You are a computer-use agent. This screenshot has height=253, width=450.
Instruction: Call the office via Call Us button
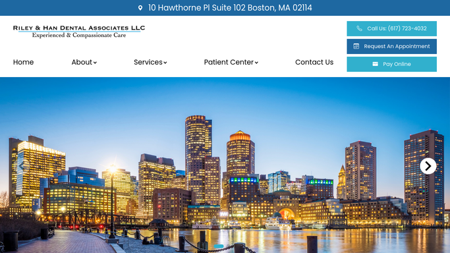click(392, 28)
